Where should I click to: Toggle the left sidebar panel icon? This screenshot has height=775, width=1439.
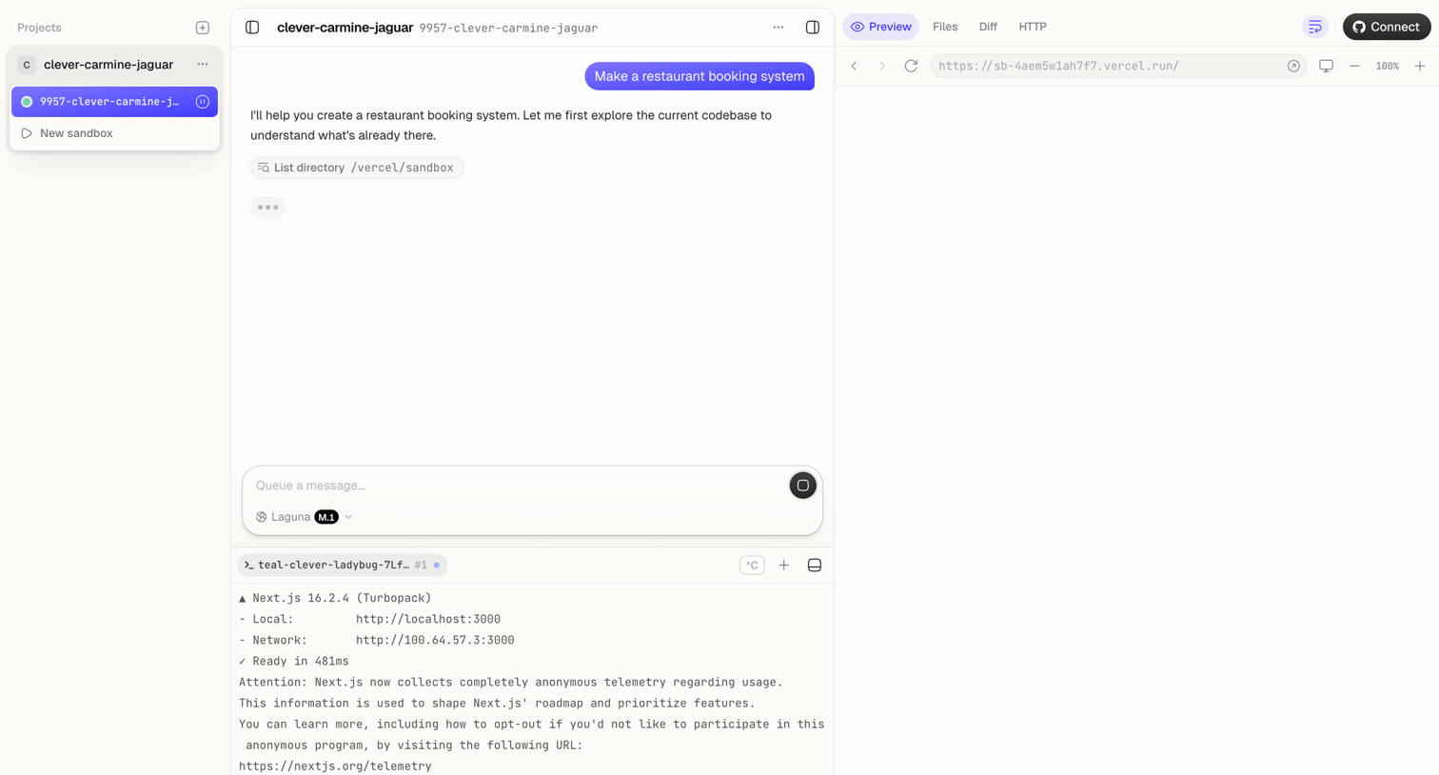click(252, 28)
